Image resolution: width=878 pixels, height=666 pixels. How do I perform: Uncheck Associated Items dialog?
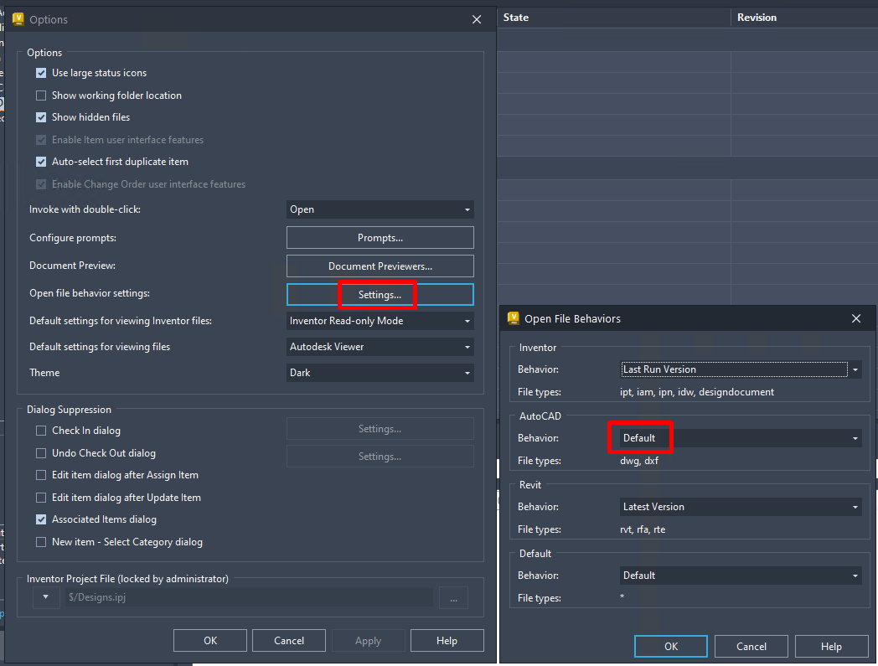pos(41,519)
